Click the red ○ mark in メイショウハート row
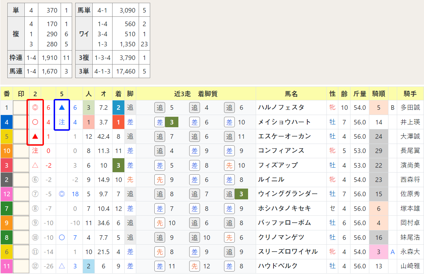This screenshot has height=275, width=424. point(35,122)
